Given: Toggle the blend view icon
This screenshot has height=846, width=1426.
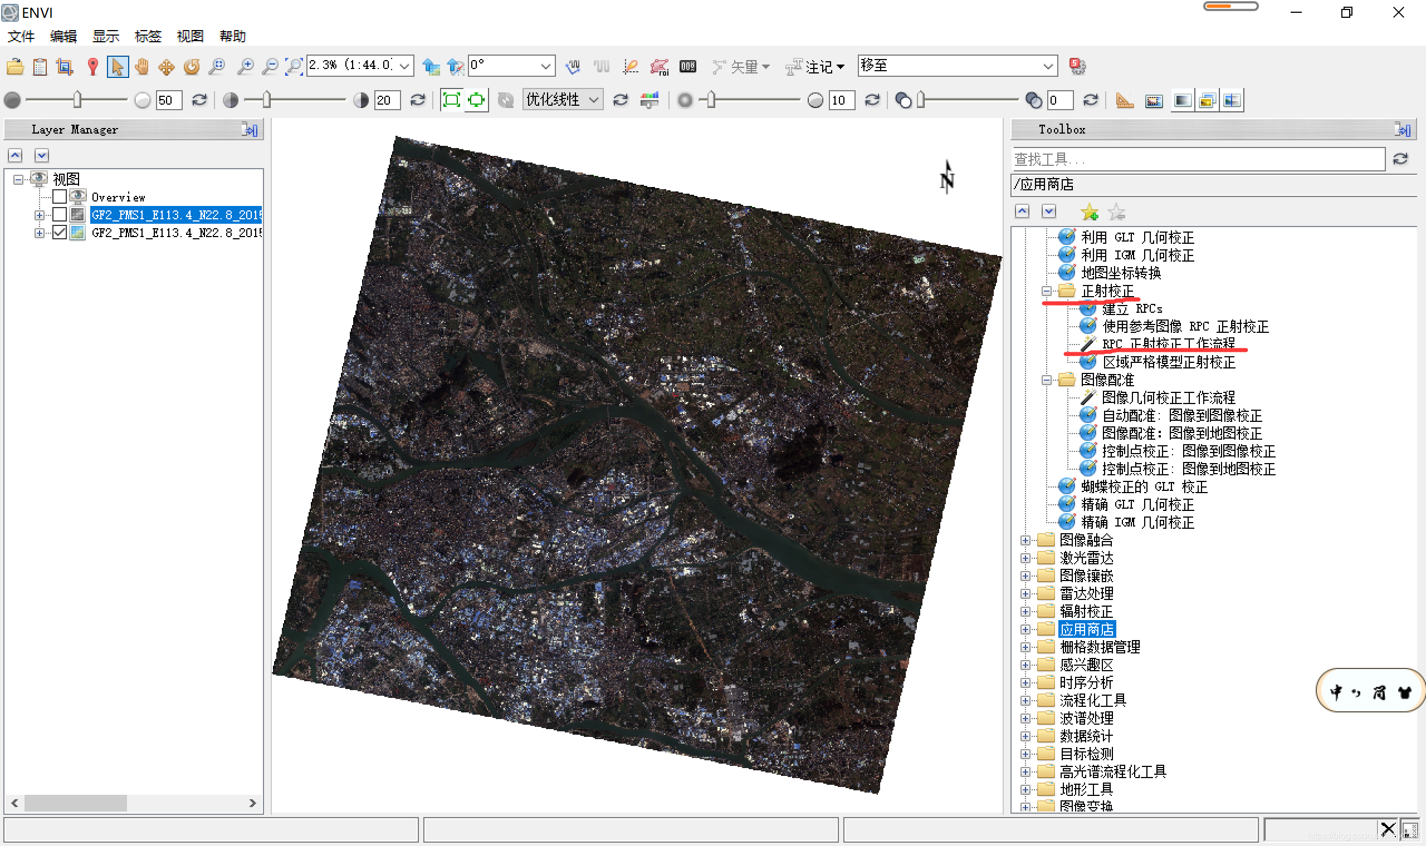Looking at the screenshot, I should click(x=1183, y=101).
